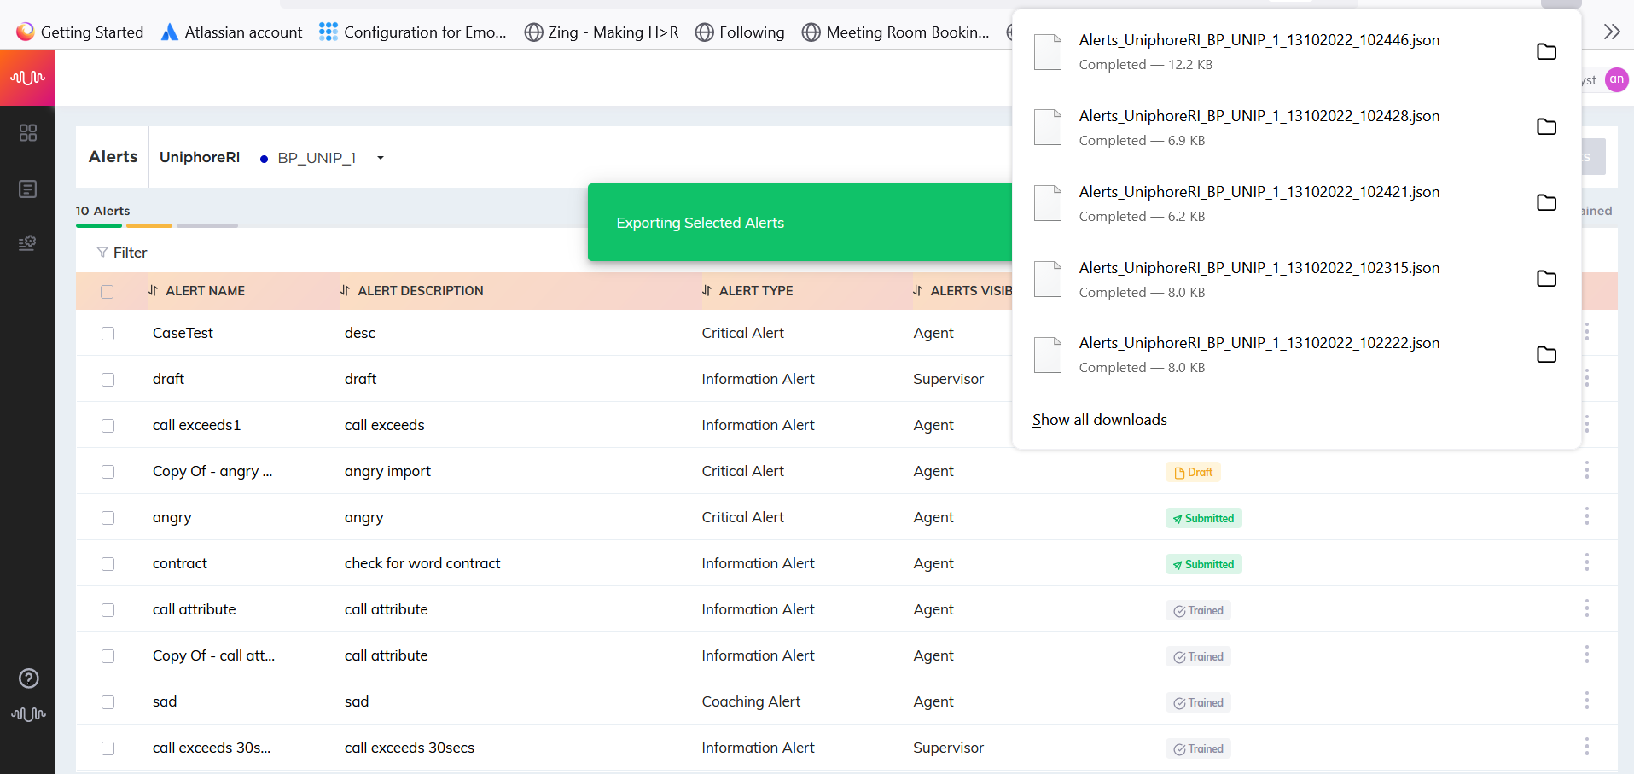Open the document list icon in sidebar
The image size is (1634, 774).
point(28,189)
